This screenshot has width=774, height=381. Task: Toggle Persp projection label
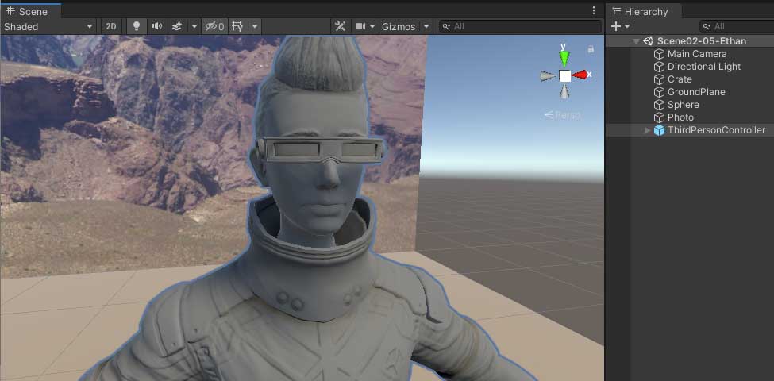(562, 115)
